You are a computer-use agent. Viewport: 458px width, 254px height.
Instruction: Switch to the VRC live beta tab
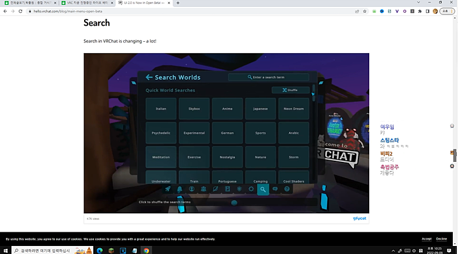click(x=87, y=3)
